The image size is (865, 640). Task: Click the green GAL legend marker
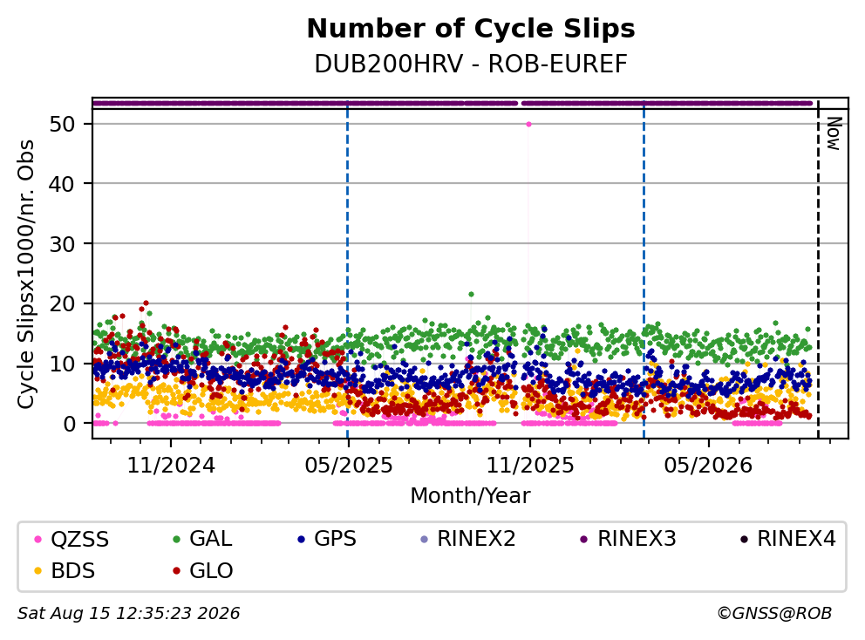click(176, 540)
